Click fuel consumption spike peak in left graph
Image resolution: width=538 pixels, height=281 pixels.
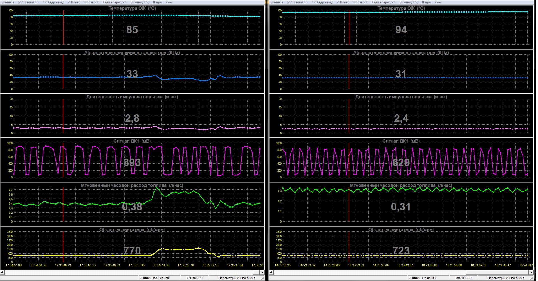(x=157, y=188)
